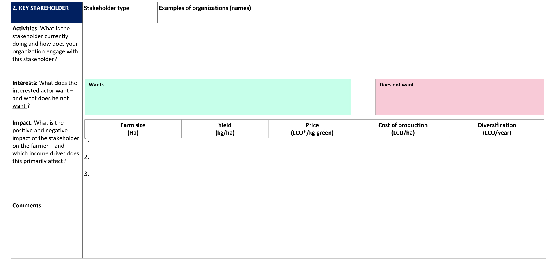Viewport: 555px width, 260px height.
Task: Click the underlined word 'want' in Interests
Action: click(19, 106)
